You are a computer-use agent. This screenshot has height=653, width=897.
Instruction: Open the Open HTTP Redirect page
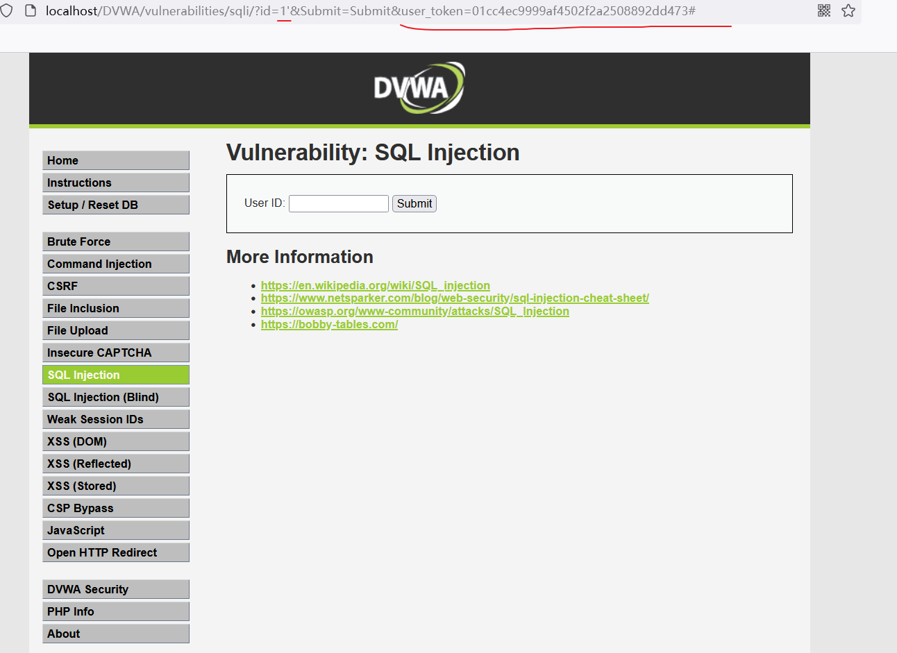(116, 552)
